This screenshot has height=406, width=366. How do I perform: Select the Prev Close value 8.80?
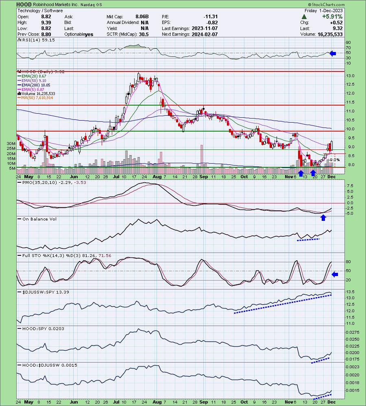pyautogui.click(x=46, y=34)
